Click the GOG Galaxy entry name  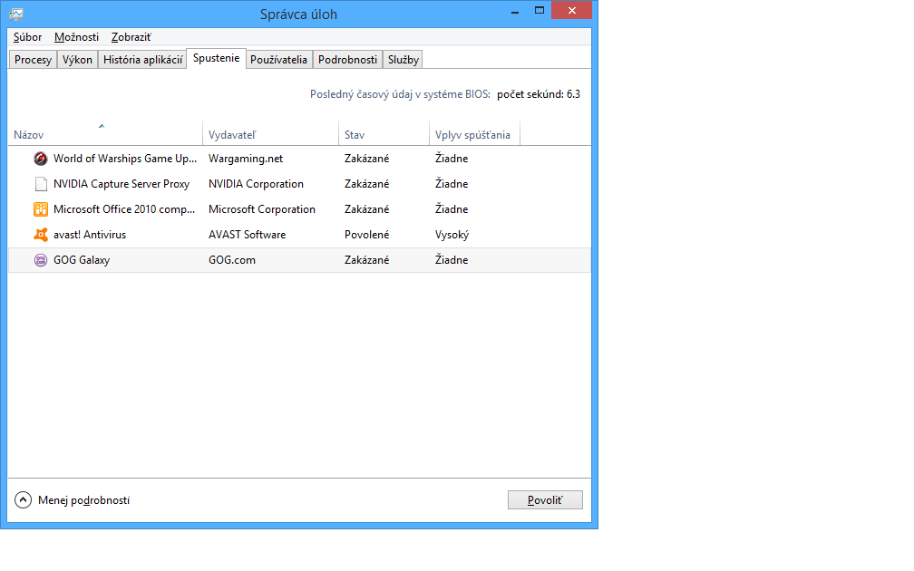point(82,260)
